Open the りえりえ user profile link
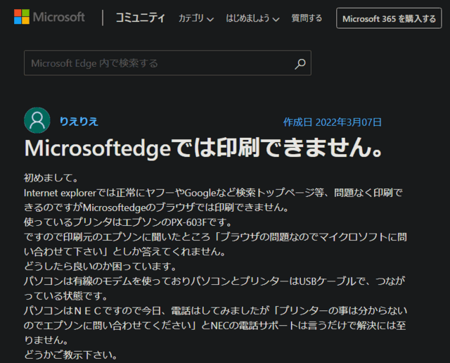Image resolution: width=450 pixels, height=363 pixels. pyautogui.click(x=79, y=122)
